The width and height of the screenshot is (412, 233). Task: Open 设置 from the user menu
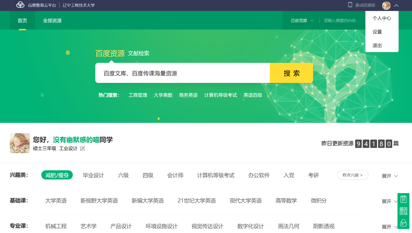[377, 32]
